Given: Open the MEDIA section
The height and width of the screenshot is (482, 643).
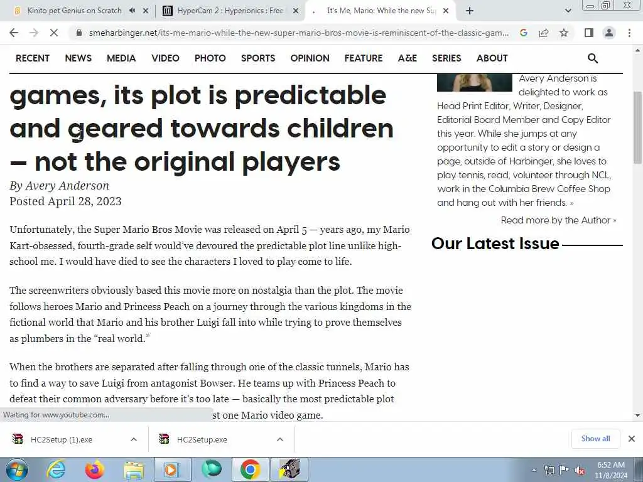Looking at the screenshot, I should pyautogui.click(x=121, y=58).
